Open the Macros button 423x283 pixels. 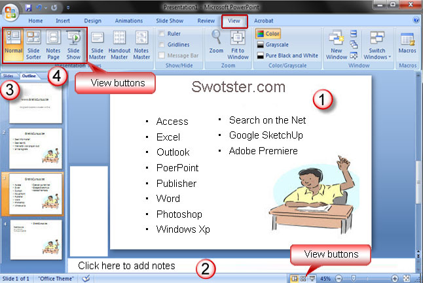coord(407,43)
